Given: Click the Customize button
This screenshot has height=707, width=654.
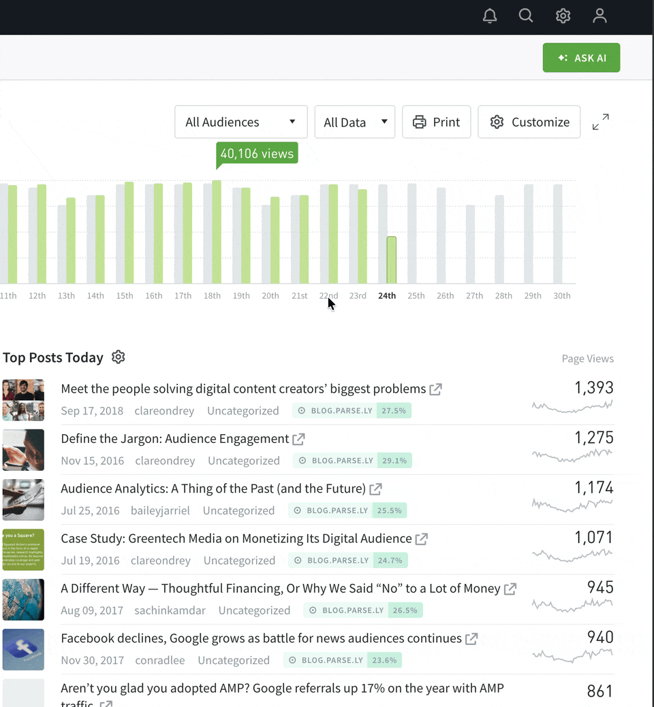Looking at the screenshot, I should point(529,122).
